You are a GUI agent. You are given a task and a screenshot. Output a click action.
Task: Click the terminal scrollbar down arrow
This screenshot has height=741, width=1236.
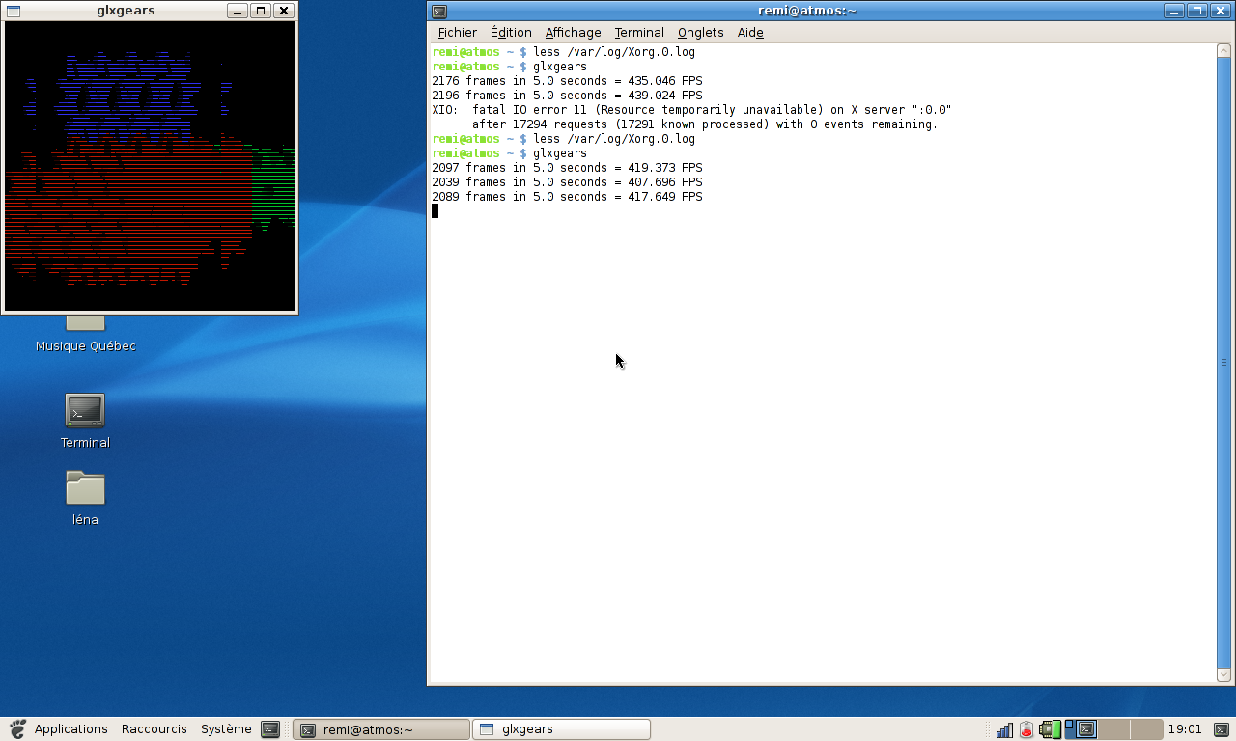pos(1223,675)
